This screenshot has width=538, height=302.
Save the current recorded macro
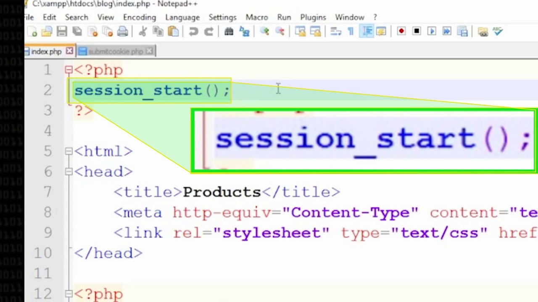[x=462, y=31]
